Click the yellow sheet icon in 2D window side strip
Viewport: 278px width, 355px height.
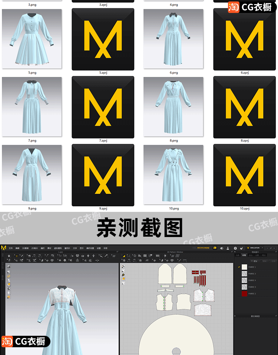[x=123, y=279]
